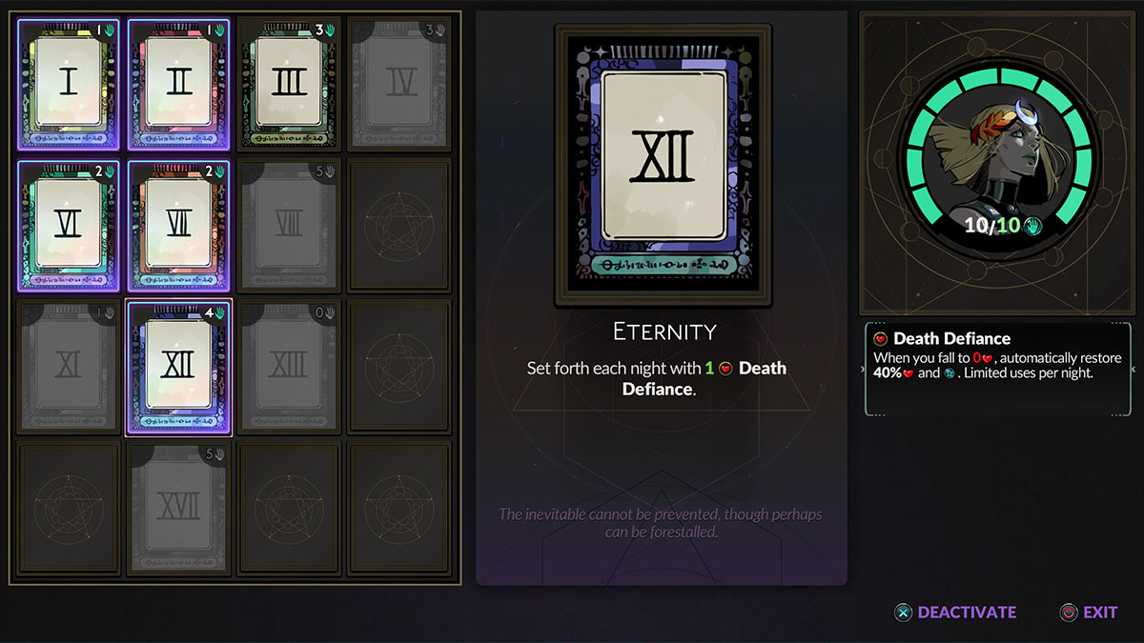Click the Death Defiance heart icon in tooltip
This screenshot has height=643, width=1144.
pyautogui.click(x=881, y=338)
